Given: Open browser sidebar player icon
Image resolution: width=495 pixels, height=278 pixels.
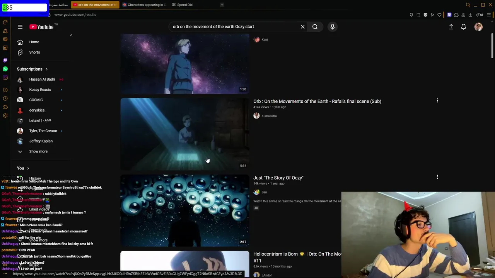Looking at the screenshot, I should coord(5,90).
